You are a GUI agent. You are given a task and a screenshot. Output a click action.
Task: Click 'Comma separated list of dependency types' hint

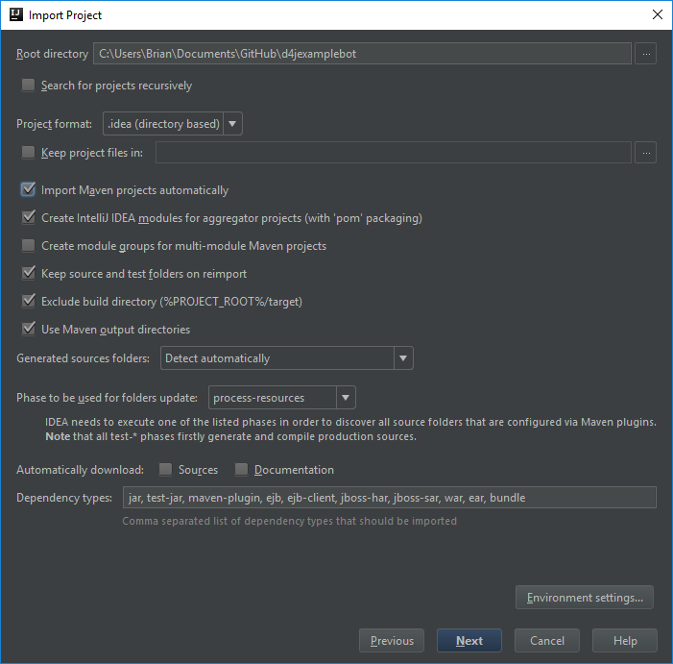290,521
